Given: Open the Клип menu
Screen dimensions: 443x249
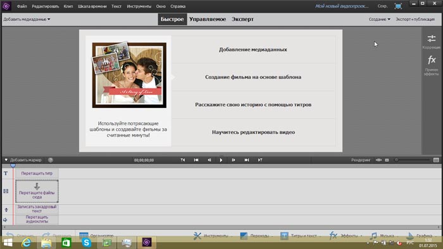Looking at the screenshot, I should 68,6.
